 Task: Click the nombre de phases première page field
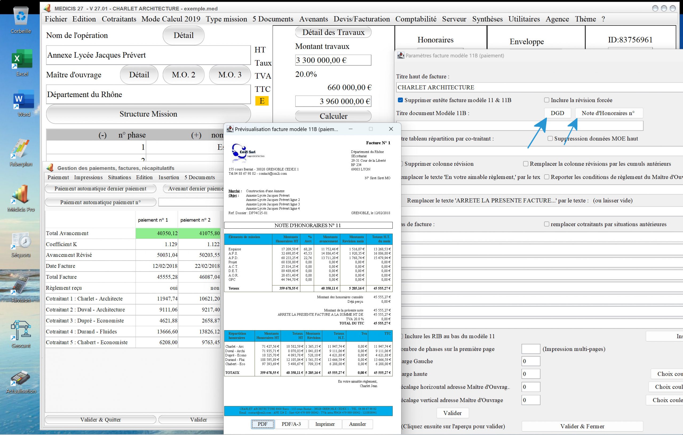click(531, 349)
